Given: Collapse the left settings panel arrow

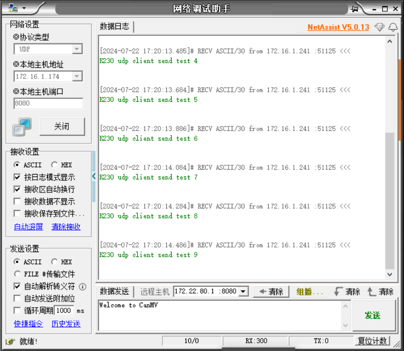Looking at the screenshot, I should coord(94,176).
